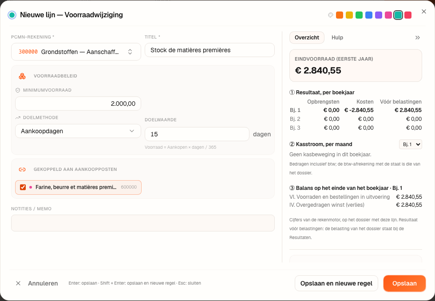Pick the blue color swatch
This screenshot has height=301, width=435.
tap(369, 15)
